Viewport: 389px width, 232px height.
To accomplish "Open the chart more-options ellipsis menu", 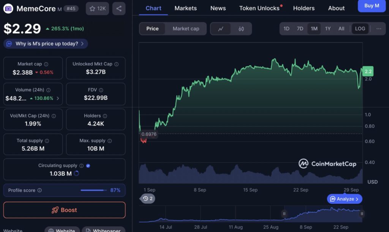I will coord(379,29).
